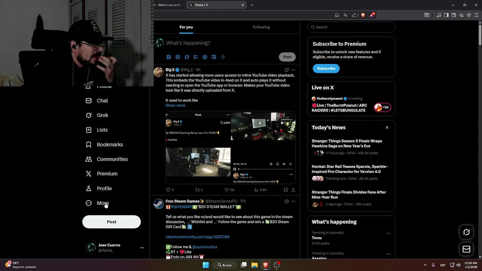Open @luplostudios mention link

[x=205, y=247]
